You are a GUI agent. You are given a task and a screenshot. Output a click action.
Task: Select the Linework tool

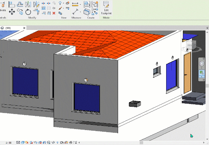68,8
